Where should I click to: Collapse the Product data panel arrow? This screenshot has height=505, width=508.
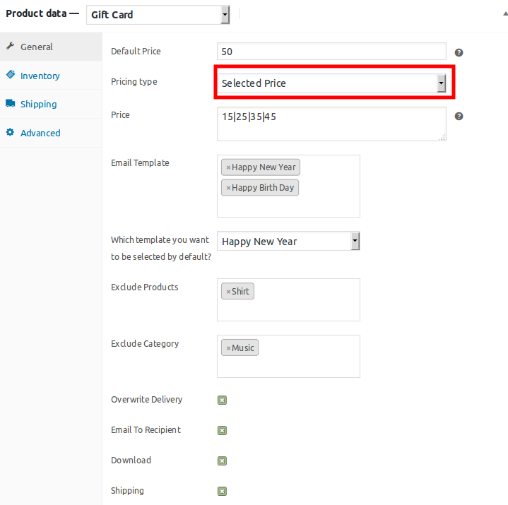click(x=505, y=13)
